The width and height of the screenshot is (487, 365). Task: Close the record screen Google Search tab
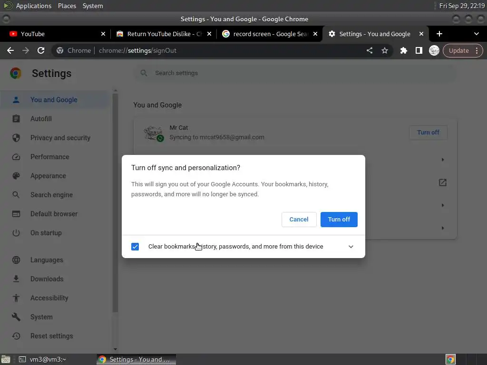click(315, 34)
